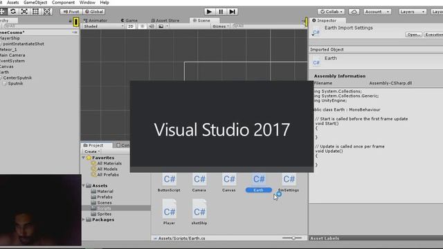This screenshot has width=443, height=249.
Task: Open the Help menu
Action: 105,3
